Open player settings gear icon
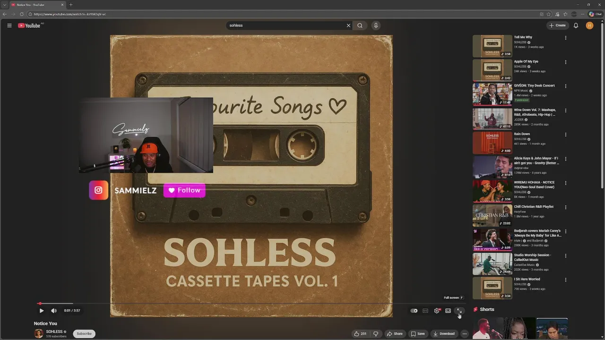 [437, 311]
